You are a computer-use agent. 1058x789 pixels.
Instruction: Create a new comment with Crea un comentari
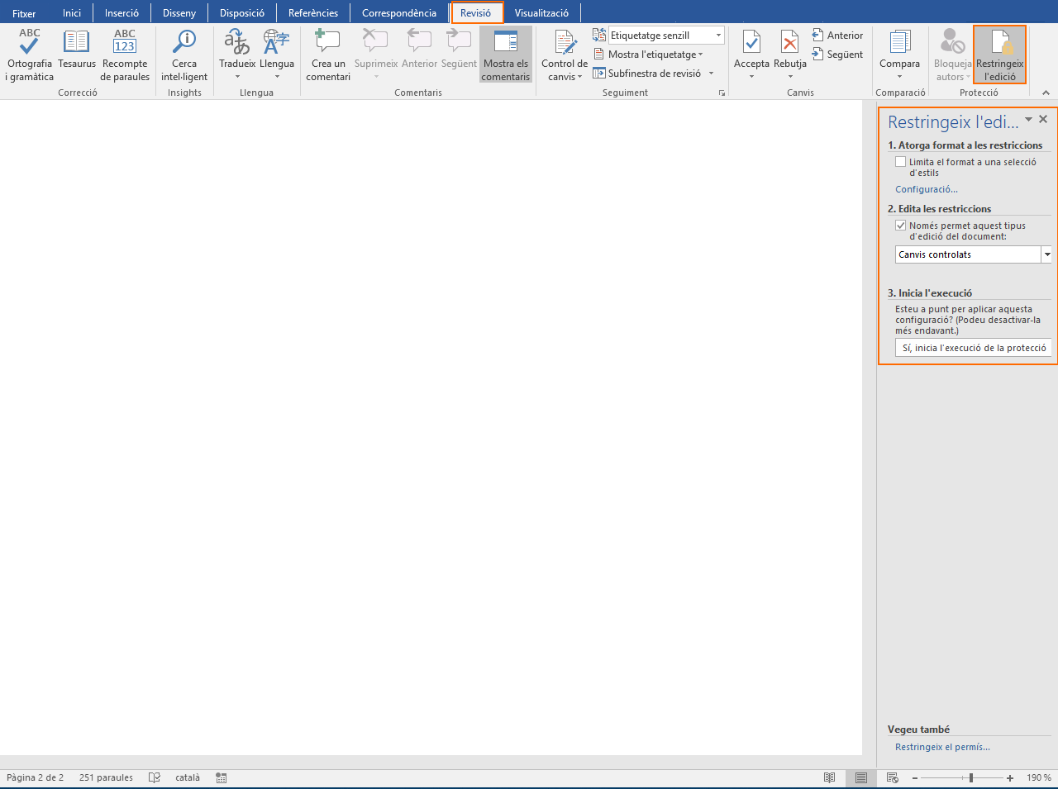click(328, 43)
